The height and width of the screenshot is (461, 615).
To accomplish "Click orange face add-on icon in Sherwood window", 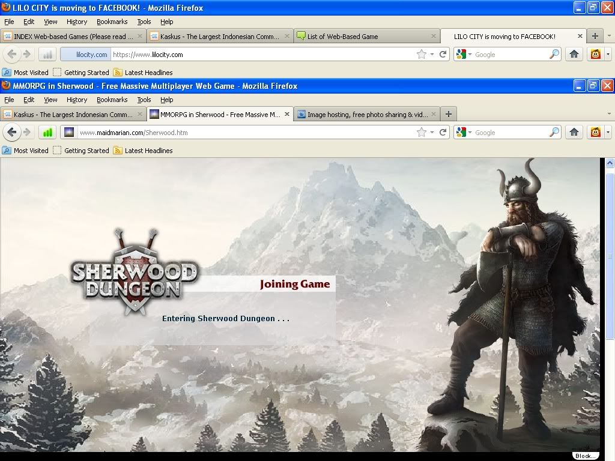I will [595, 133].
